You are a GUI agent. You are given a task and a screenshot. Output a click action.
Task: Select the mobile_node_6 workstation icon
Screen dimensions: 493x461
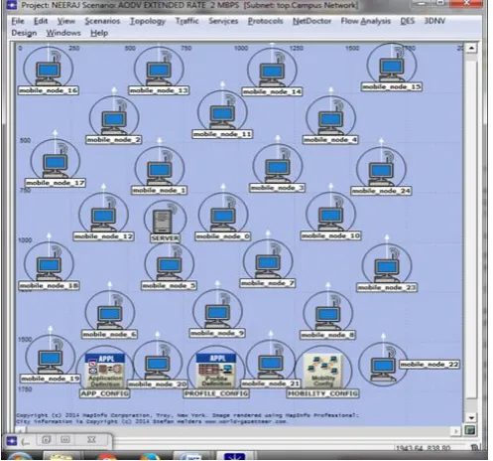(x=109, y=317)
